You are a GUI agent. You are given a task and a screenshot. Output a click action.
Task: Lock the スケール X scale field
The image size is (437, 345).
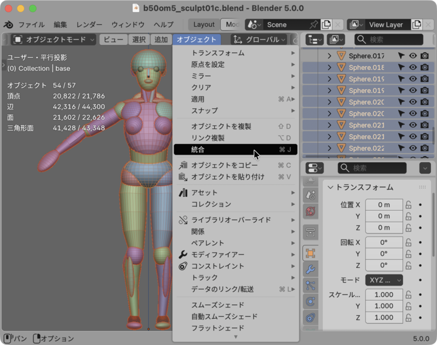click(x=408, y=295)
